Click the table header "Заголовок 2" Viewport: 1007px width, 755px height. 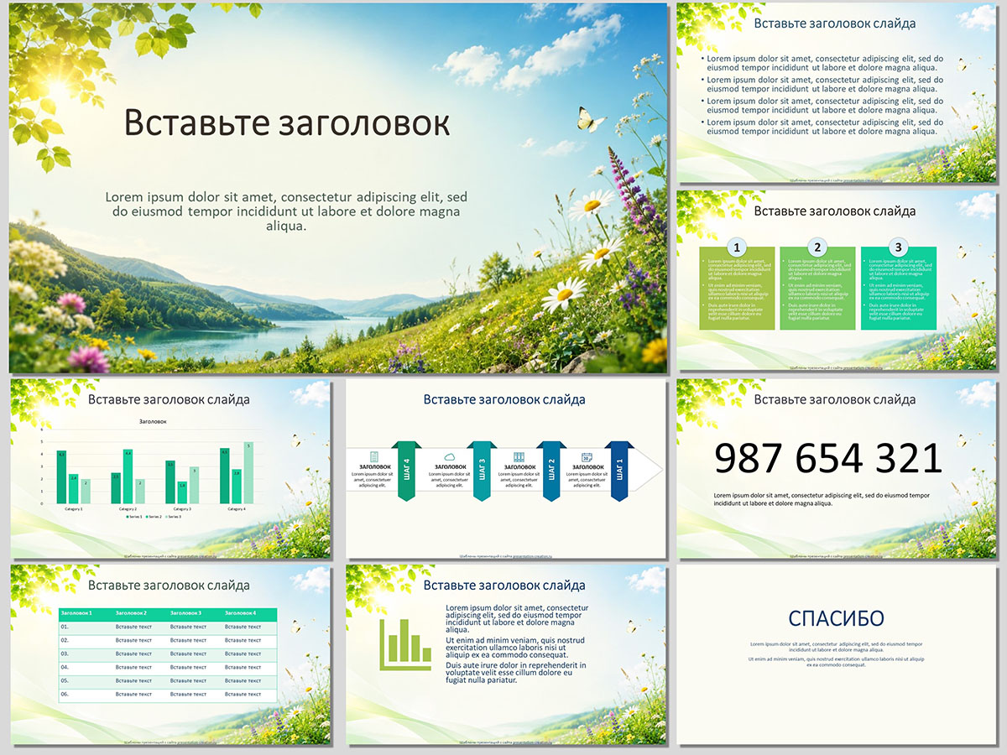[131, 613]
